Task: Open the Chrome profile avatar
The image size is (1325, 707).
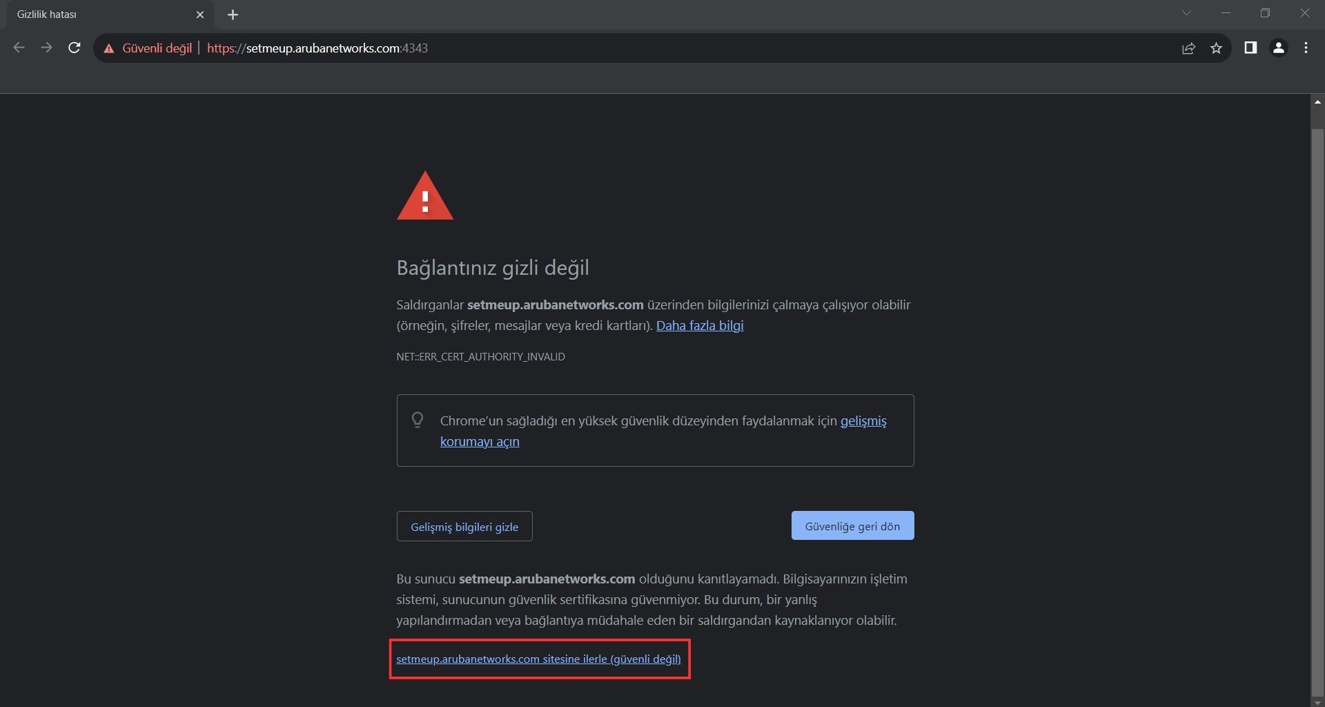Action: pyautogui.click(x=1278, y=48)
